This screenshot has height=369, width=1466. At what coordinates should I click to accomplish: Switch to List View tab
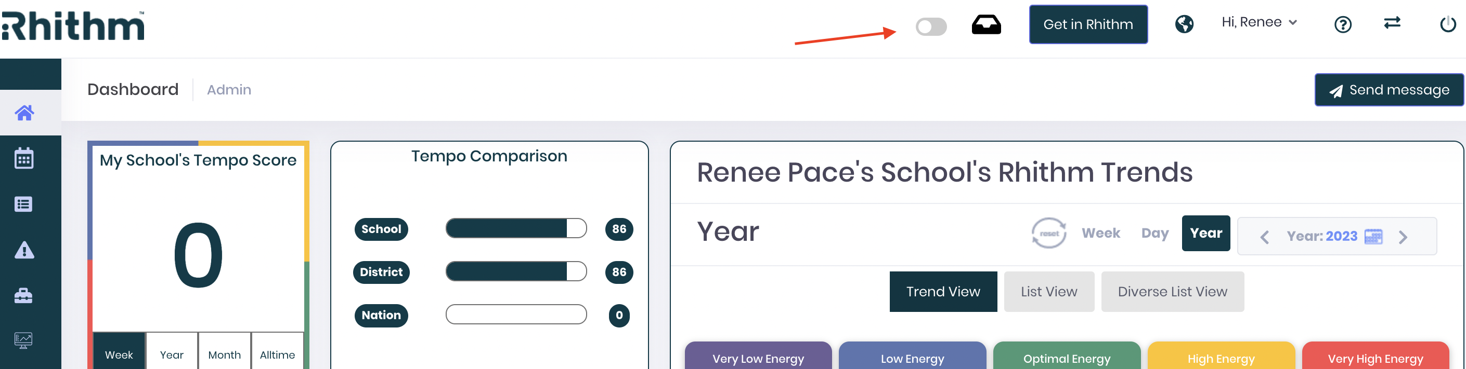click(1049, 292)
